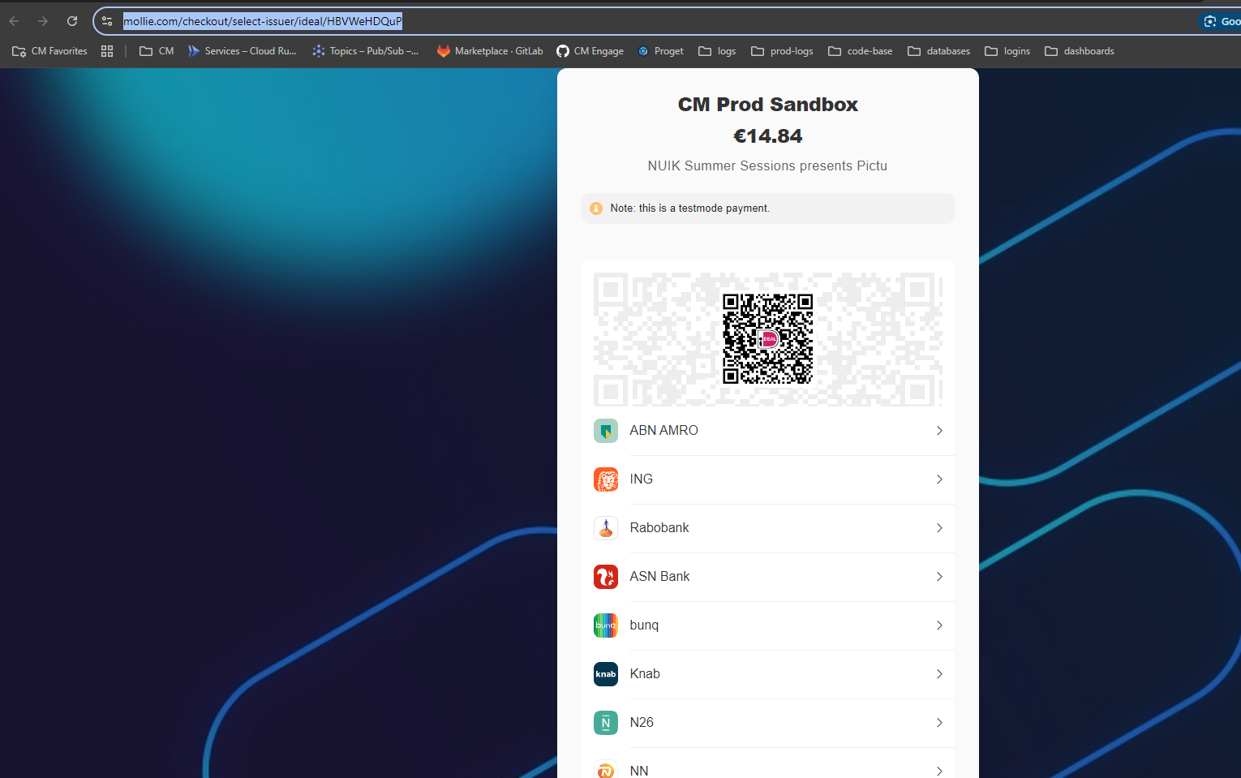Click the iDEAL QR code
This screenshot has width=1241, height=778.
click(767, 338)
